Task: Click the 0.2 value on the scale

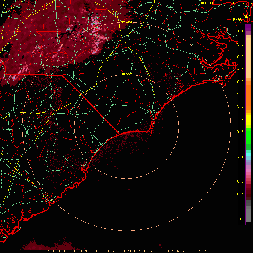Action: (240, 182)
